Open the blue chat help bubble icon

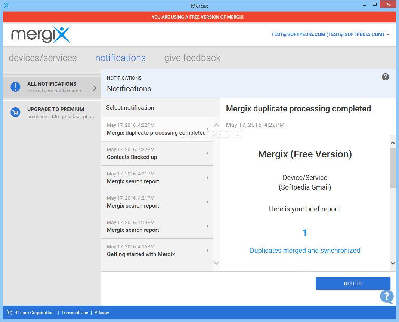point(387,297)
